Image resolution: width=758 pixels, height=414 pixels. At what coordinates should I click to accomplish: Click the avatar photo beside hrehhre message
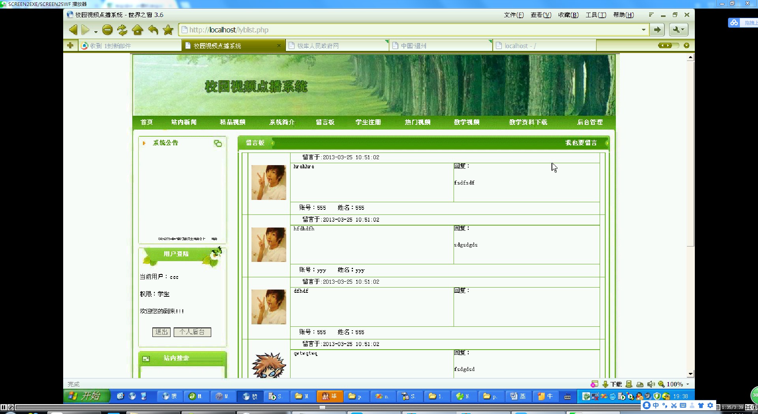[x=268, y=182]
